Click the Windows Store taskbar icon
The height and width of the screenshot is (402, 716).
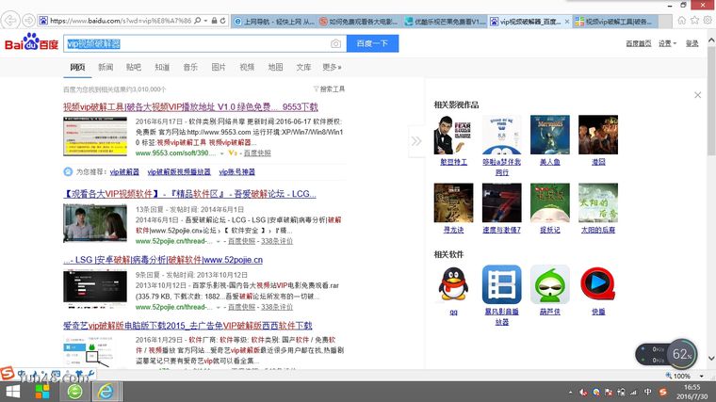42,392
